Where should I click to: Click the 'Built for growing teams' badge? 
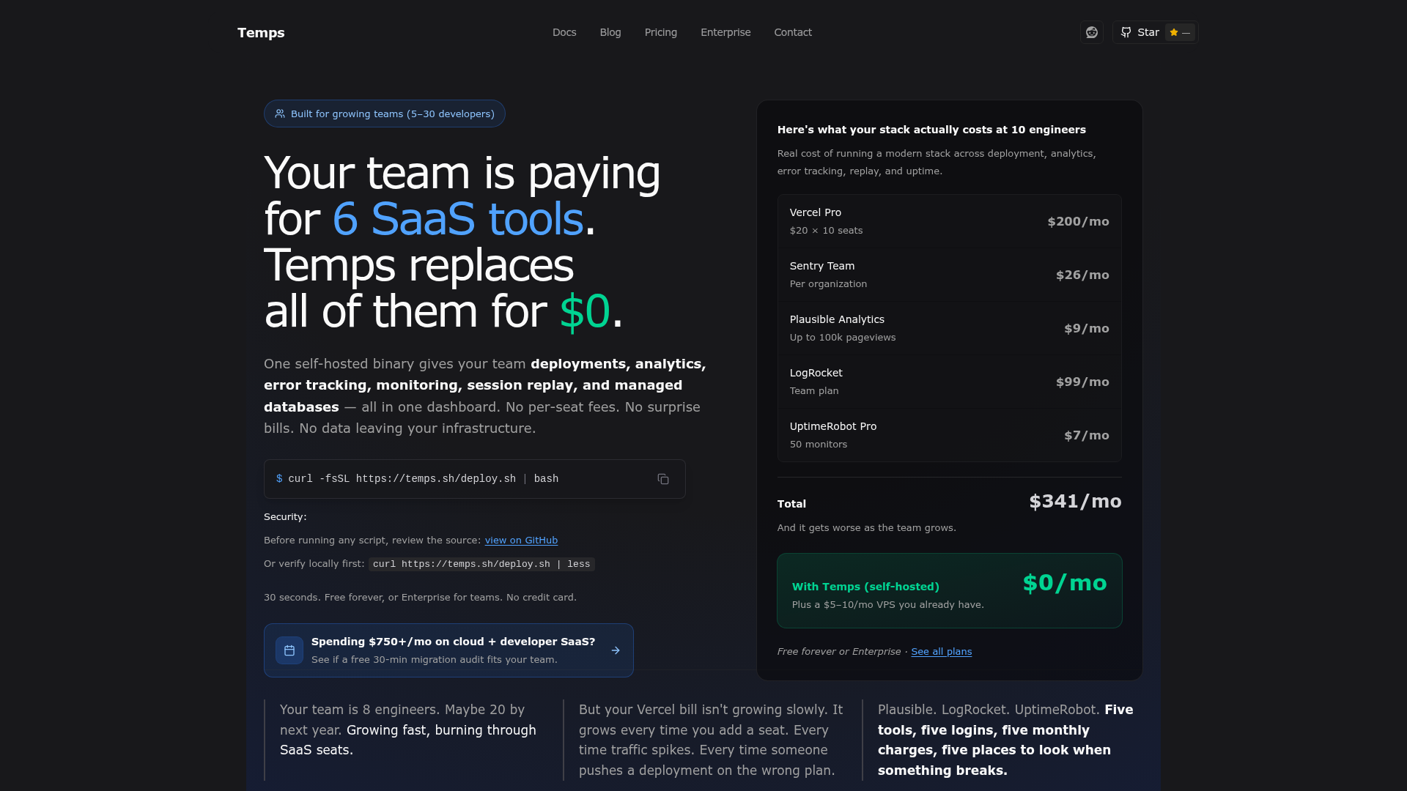point(385,114)
